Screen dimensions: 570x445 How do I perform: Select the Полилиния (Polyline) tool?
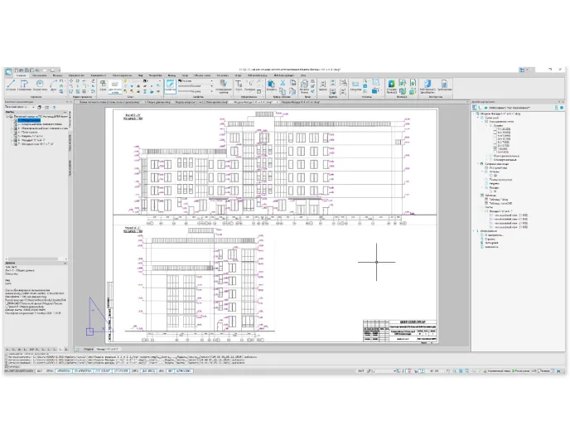pos(23,84)
